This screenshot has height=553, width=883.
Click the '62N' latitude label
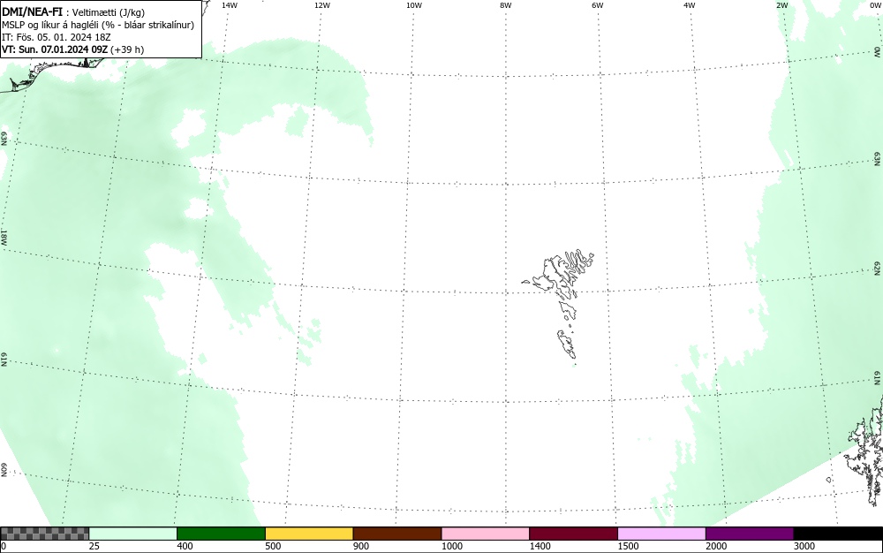pyautogui.click(x=878, y=269)
